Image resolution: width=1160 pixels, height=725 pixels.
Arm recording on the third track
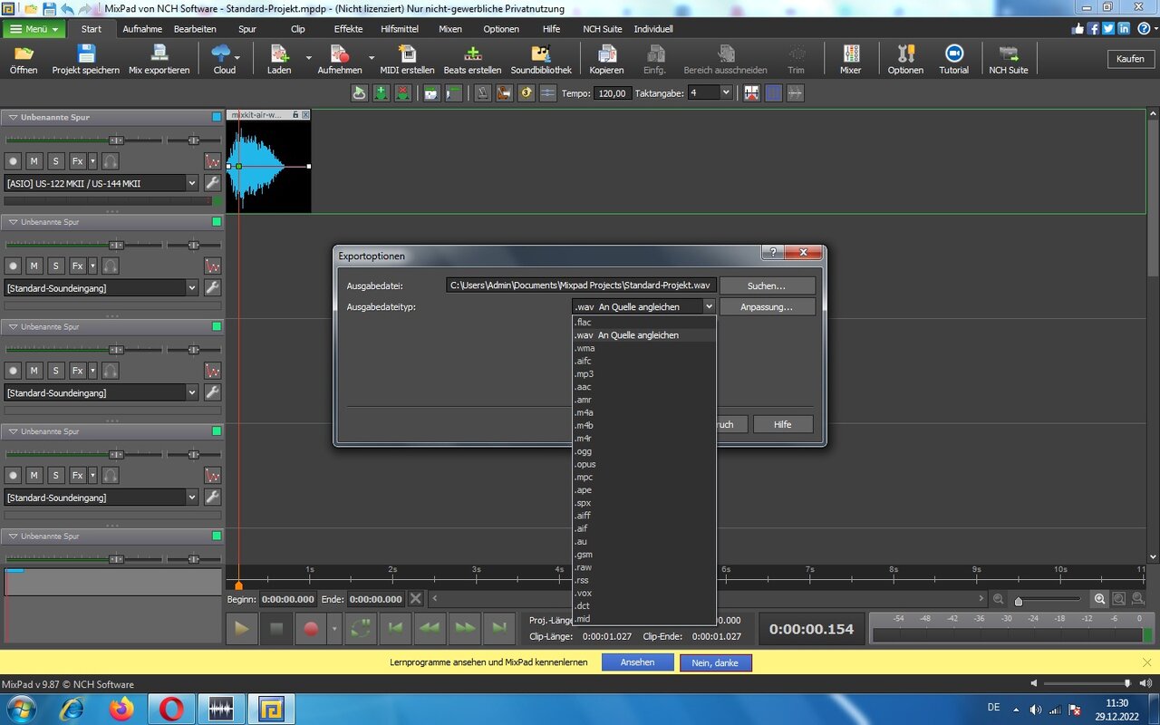(x=13, y=371)
